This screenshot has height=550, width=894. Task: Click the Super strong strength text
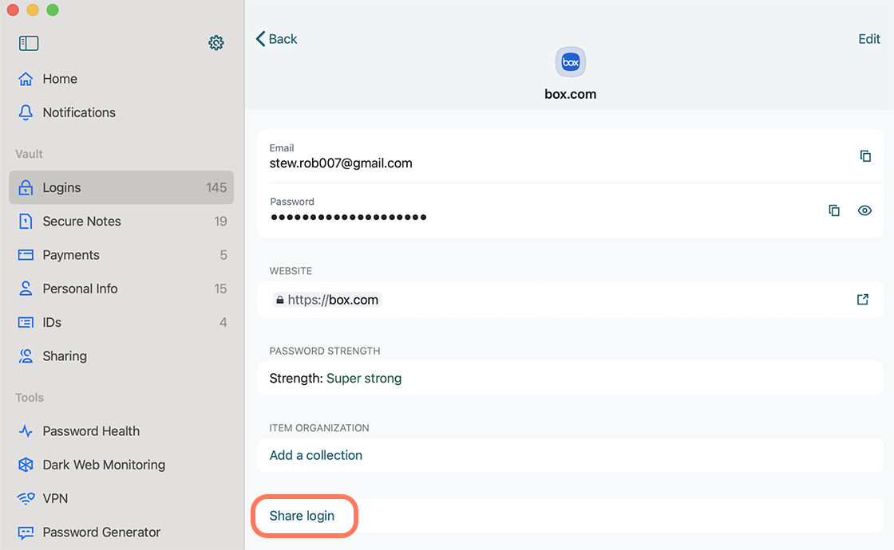click(364, 379)
